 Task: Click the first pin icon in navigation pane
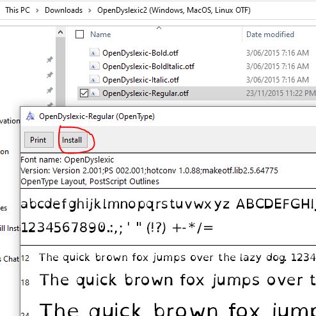pos(49,59)
